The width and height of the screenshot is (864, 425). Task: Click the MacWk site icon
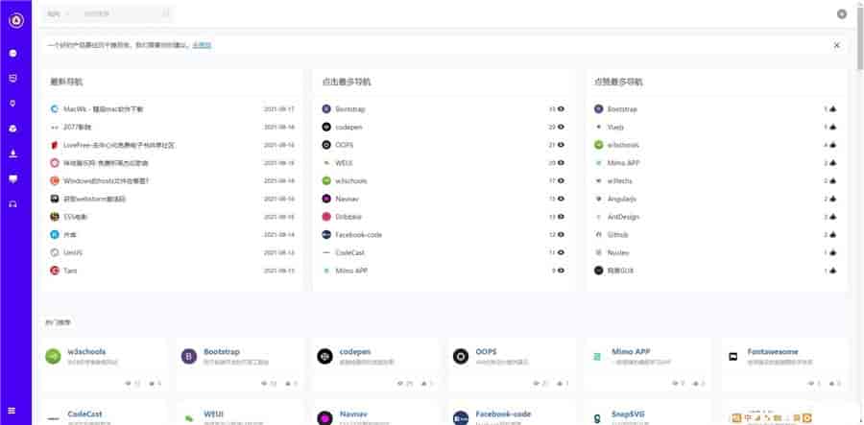tap(54, 109)
